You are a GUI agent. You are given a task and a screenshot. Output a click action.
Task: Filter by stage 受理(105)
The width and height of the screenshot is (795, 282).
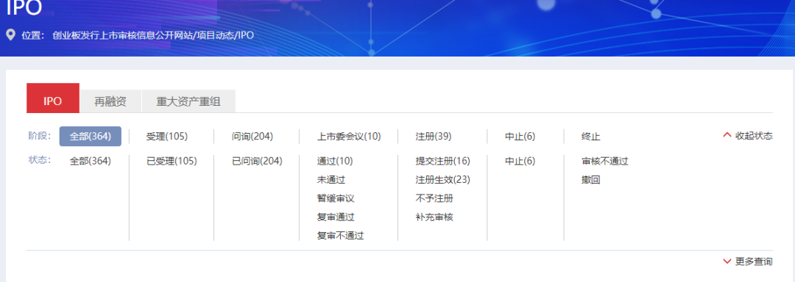click(x=167, y=137)
